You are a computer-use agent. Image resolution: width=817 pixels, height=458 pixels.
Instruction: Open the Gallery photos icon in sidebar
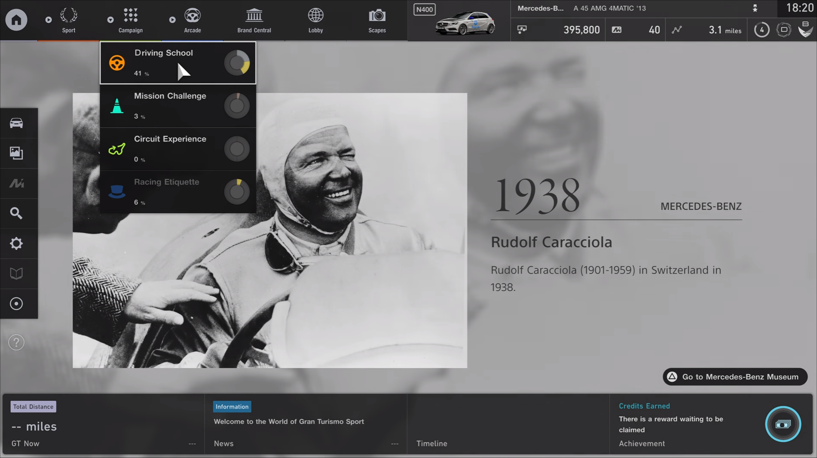pos(16,153)
